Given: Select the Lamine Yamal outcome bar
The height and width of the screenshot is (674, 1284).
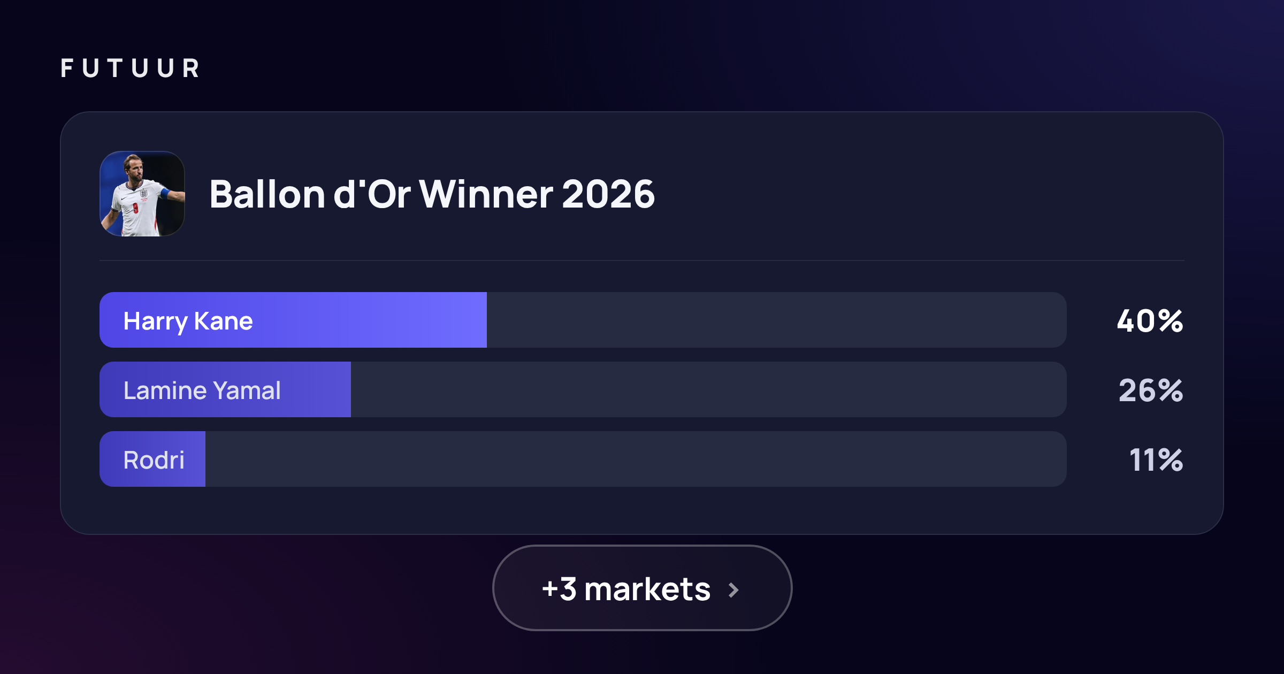Looking at the screenshot, I should (583, 389).
